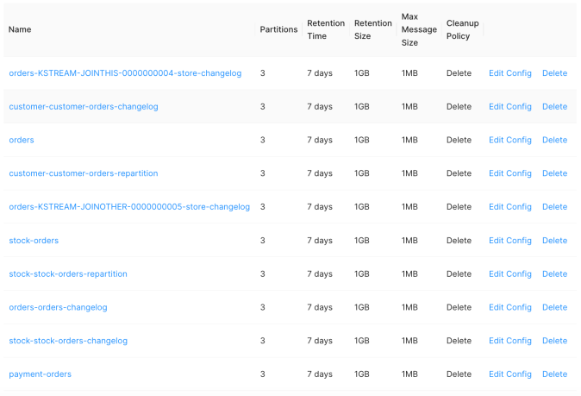Open the orders topic
Screen dimensions: 581x396
[x=22, y=140]
